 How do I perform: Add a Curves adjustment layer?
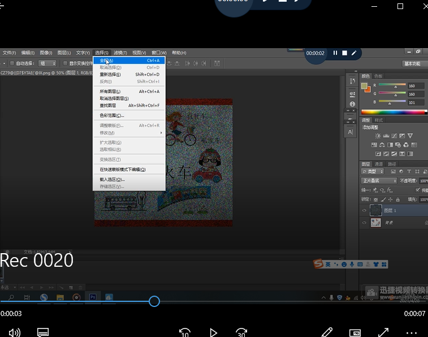pyautogui.click(x=394, y=136)
